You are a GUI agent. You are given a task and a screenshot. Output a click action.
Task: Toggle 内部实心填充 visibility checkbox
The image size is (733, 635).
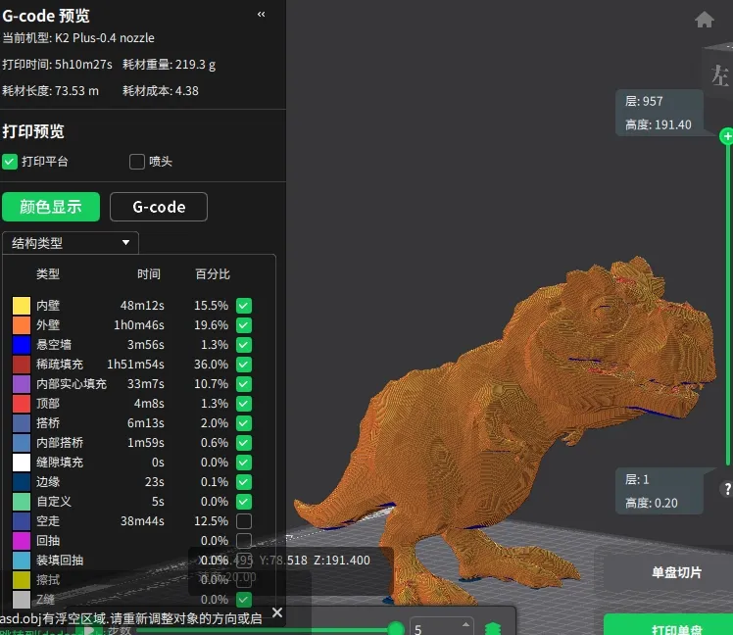click(244, 384)
